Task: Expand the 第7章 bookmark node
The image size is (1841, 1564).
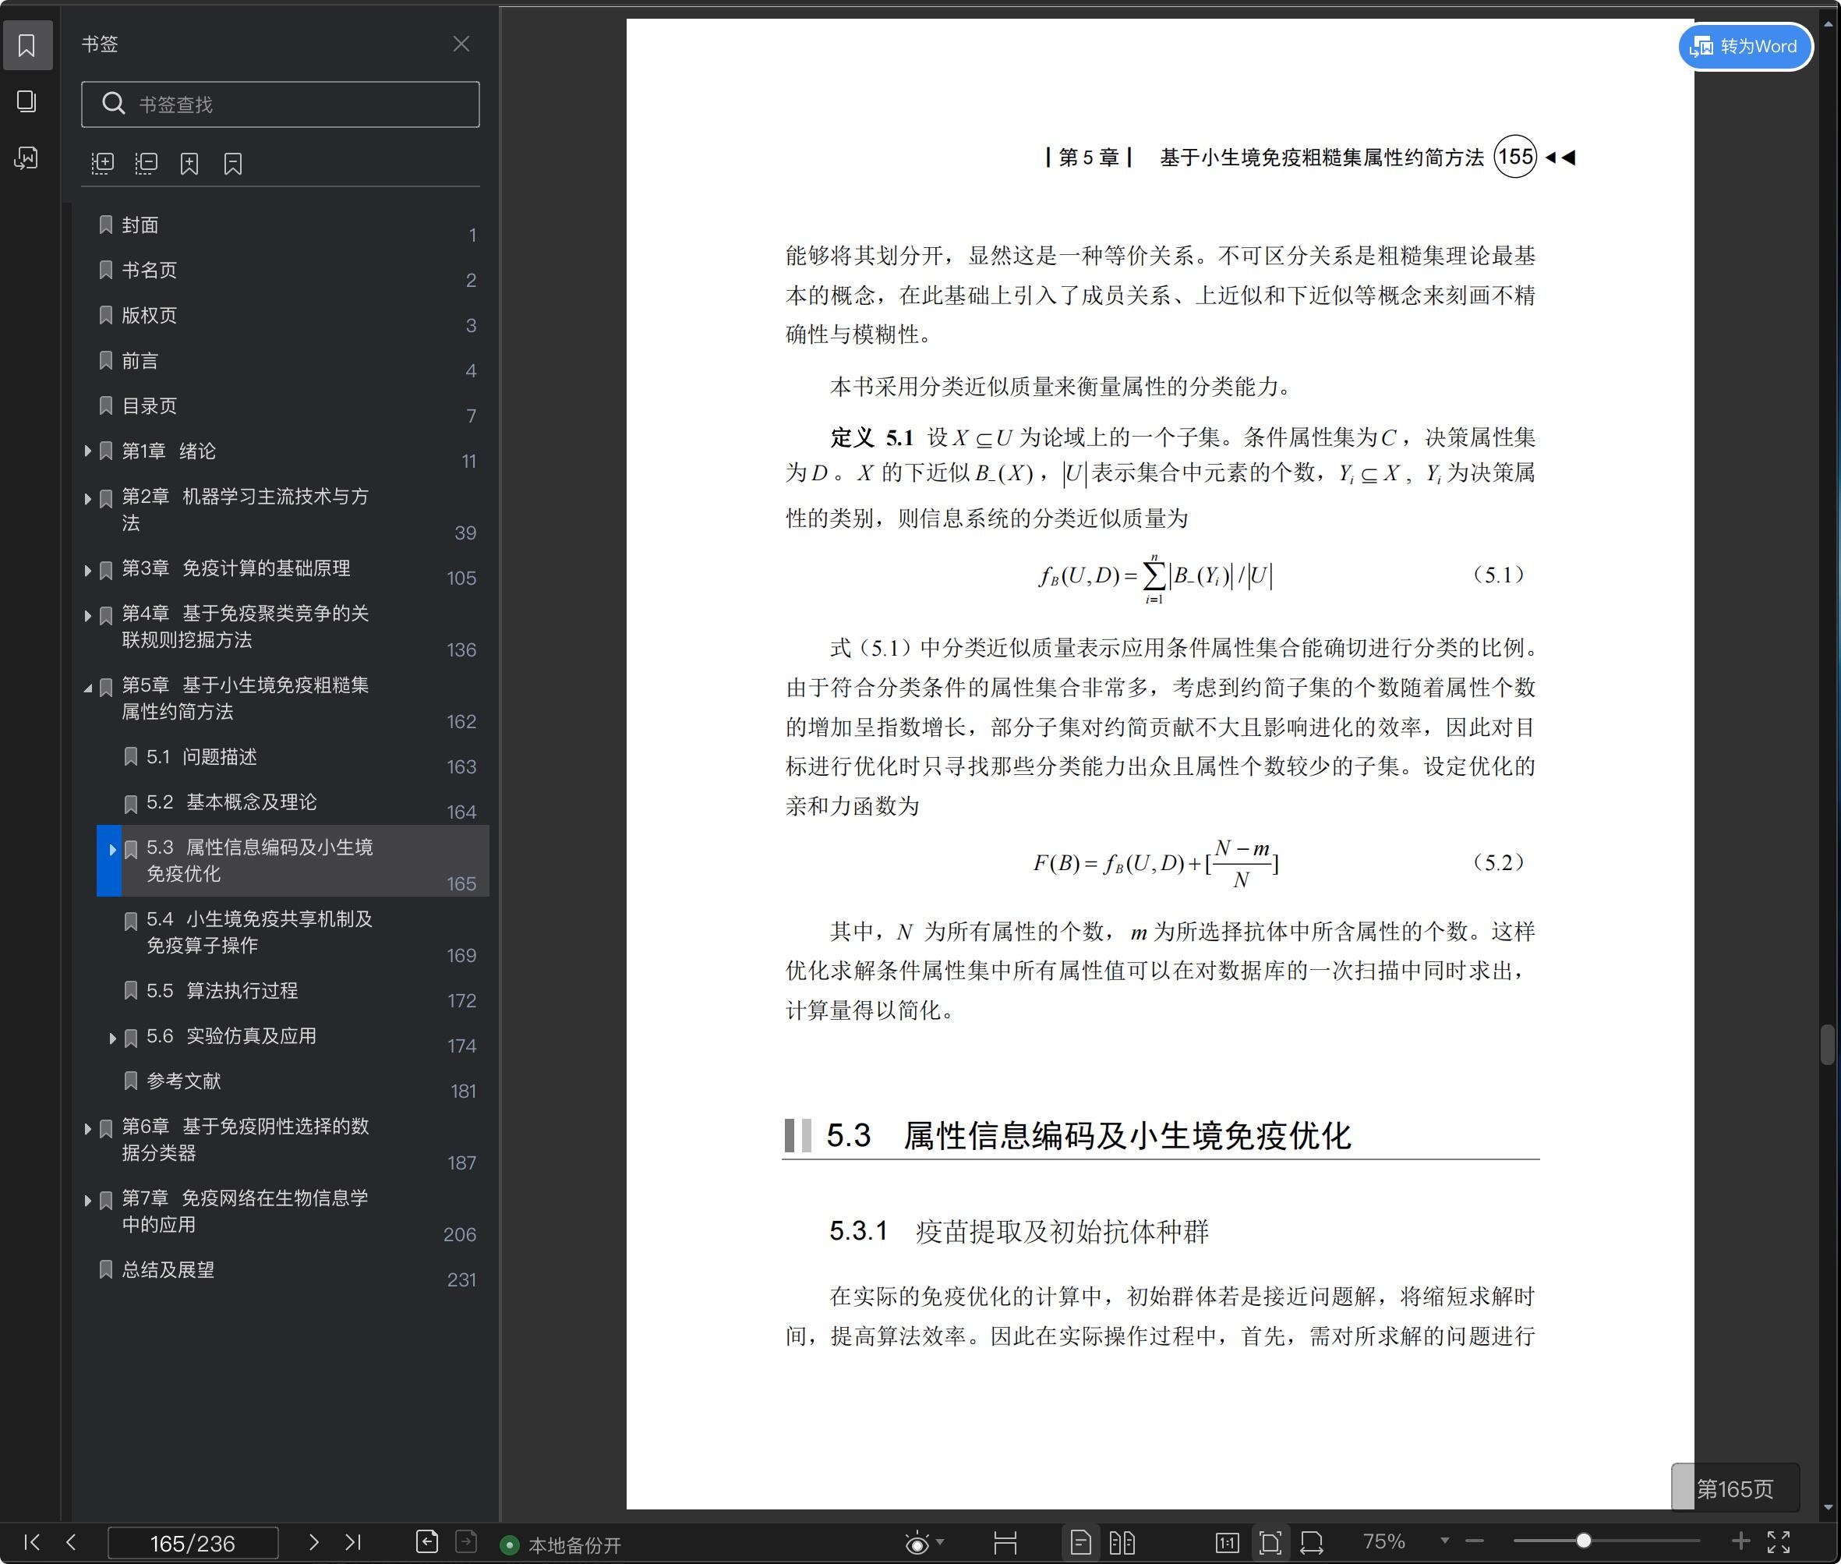Action: tap(88, 1201)
